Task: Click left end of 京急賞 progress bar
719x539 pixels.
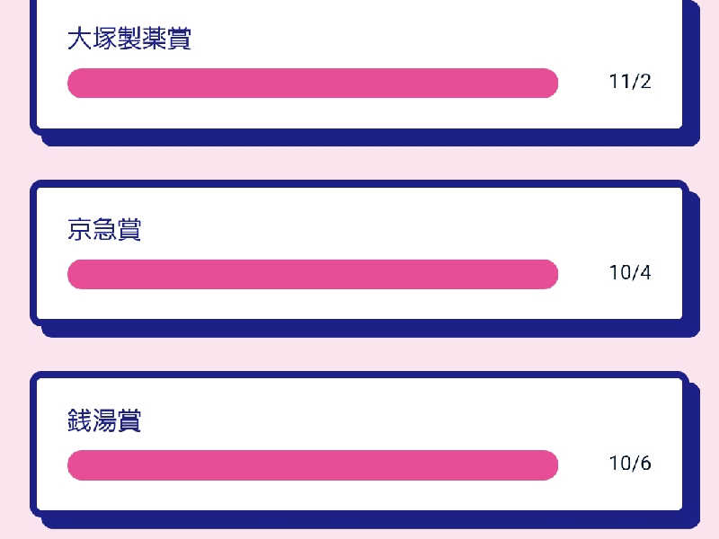Action: (77, 274)
